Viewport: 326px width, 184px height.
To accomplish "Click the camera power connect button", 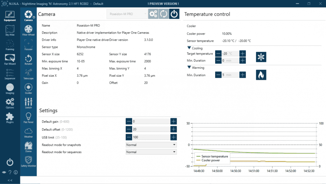I will coord(174,14).
